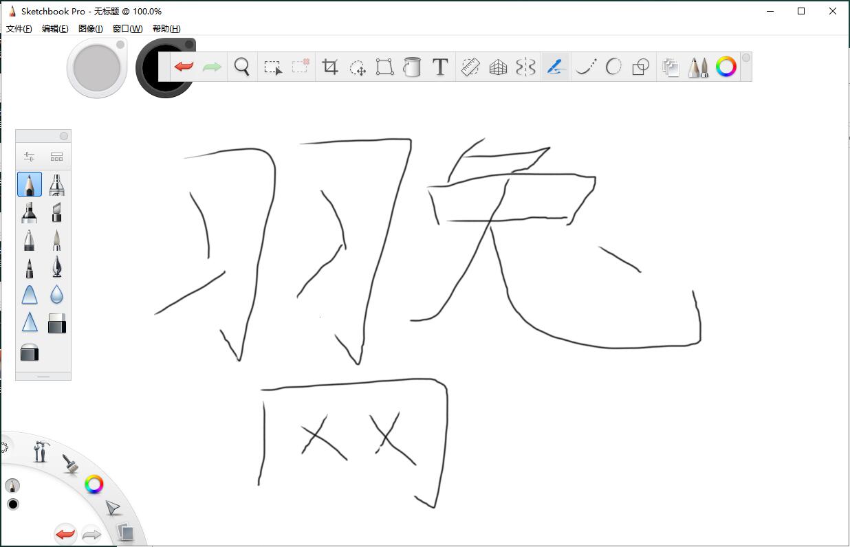This screenshot has height=547, width=850.
Task: Open the Color Editor wheel in toolbar
Action: 726,67
